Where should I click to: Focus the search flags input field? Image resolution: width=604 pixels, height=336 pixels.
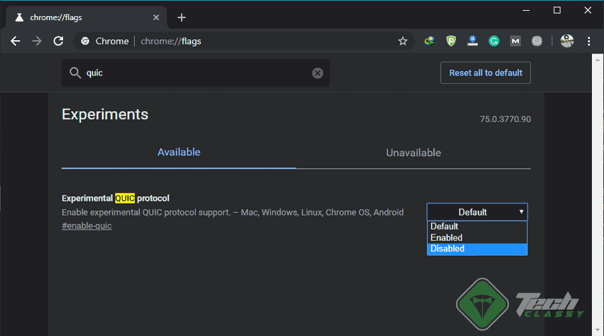(x=196, y=73)
